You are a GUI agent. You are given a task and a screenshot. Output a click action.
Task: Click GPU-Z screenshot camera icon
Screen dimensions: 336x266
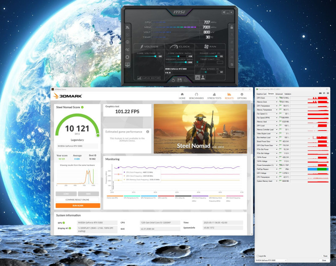(320, 93)
